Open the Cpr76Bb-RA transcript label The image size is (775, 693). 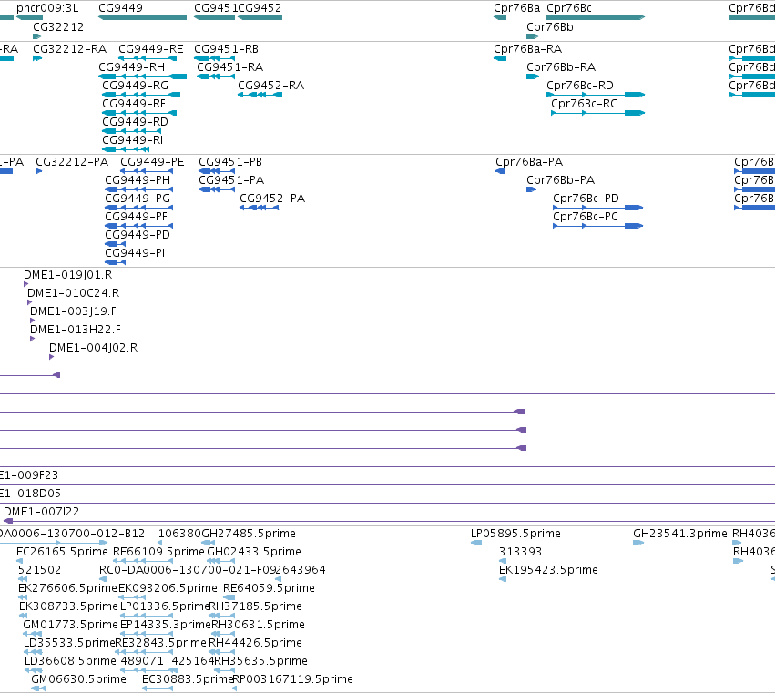(x=561, y=67)
